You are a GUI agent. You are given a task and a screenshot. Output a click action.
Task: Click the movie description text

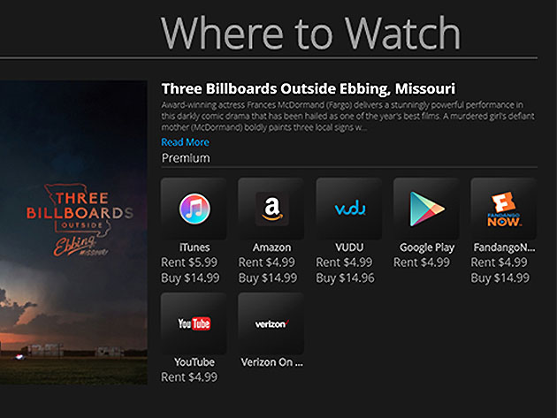[347, 116]
